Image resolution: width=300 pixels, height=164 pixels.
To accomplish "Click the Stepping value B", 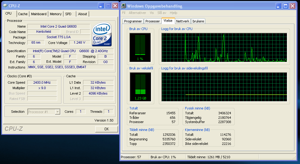I will pyautogui.click(x=105, y=56).
